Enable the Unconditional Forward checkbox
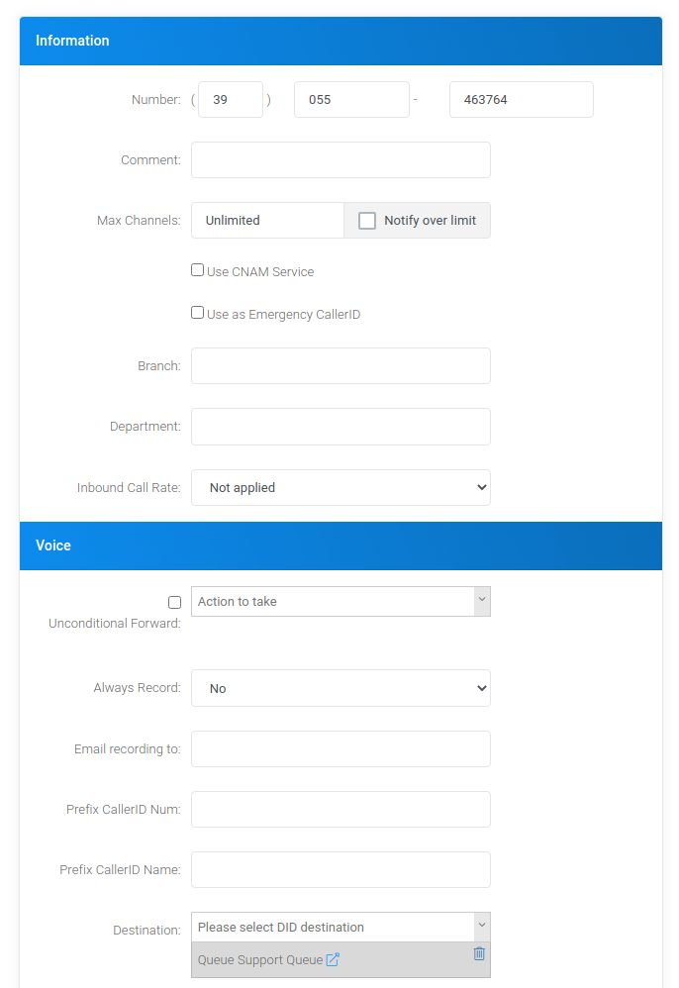This screenshot has width=679, height=988. pos(174,602)
